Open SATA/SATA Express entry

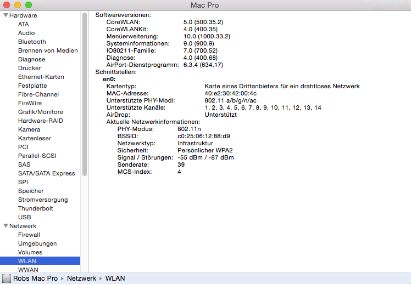point(46,173)
